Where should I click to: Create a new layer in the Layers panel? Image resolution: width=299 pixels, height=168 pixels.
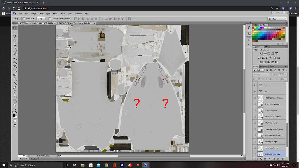pos(278,159)
